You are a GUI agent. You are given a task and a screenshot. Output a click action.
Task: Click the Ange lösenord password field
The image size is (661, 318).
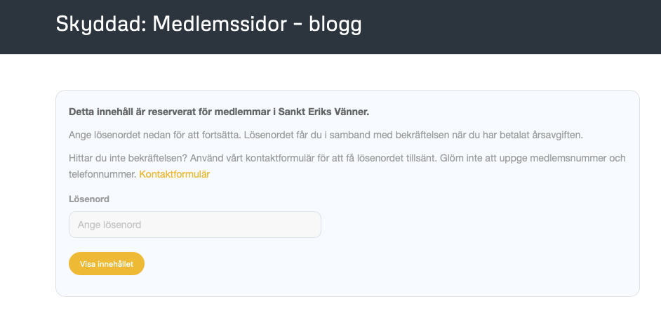click(x=194, y=225)
